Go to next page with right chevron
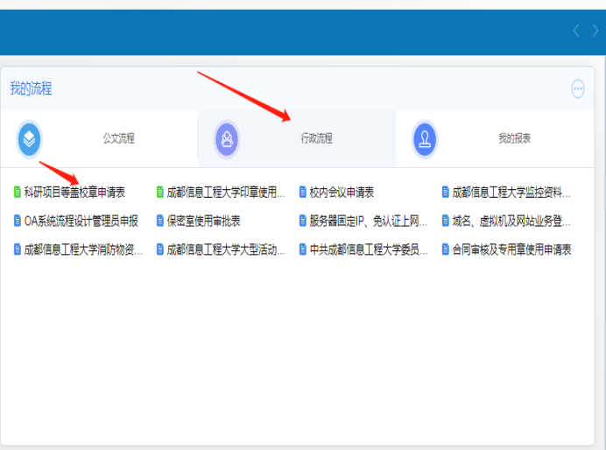Viewport: 606px width, 450px height. (x=594, y=32)
